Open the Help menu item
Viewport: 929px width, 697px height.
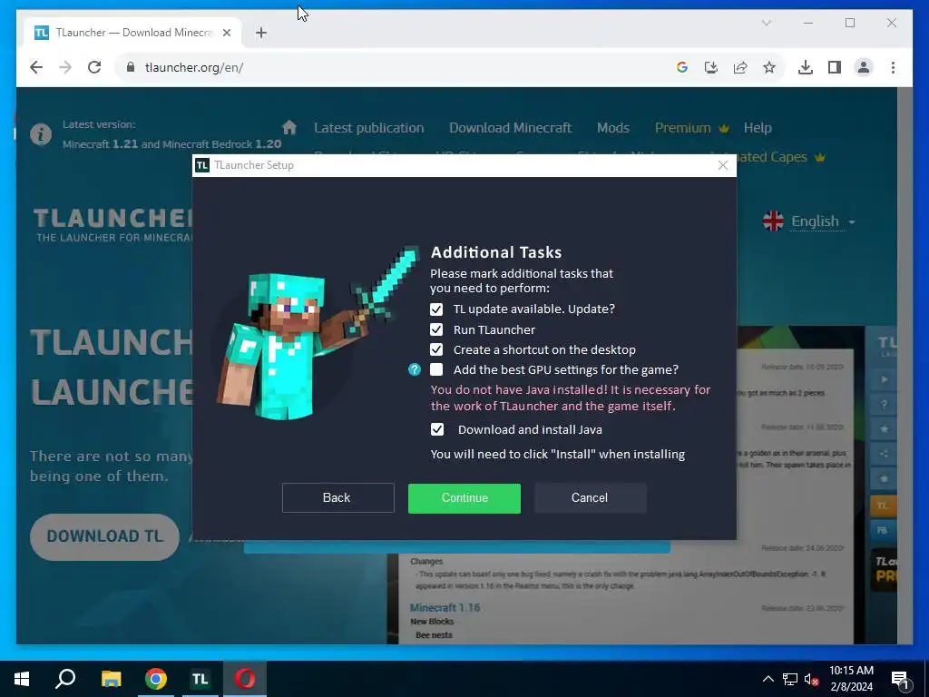pyautogui.click(x=758, y=128)
